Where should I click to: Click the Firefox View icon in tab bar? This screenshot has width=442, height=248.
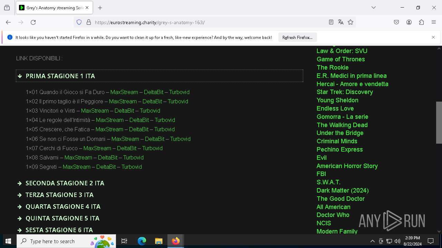(x=7, y=8)
